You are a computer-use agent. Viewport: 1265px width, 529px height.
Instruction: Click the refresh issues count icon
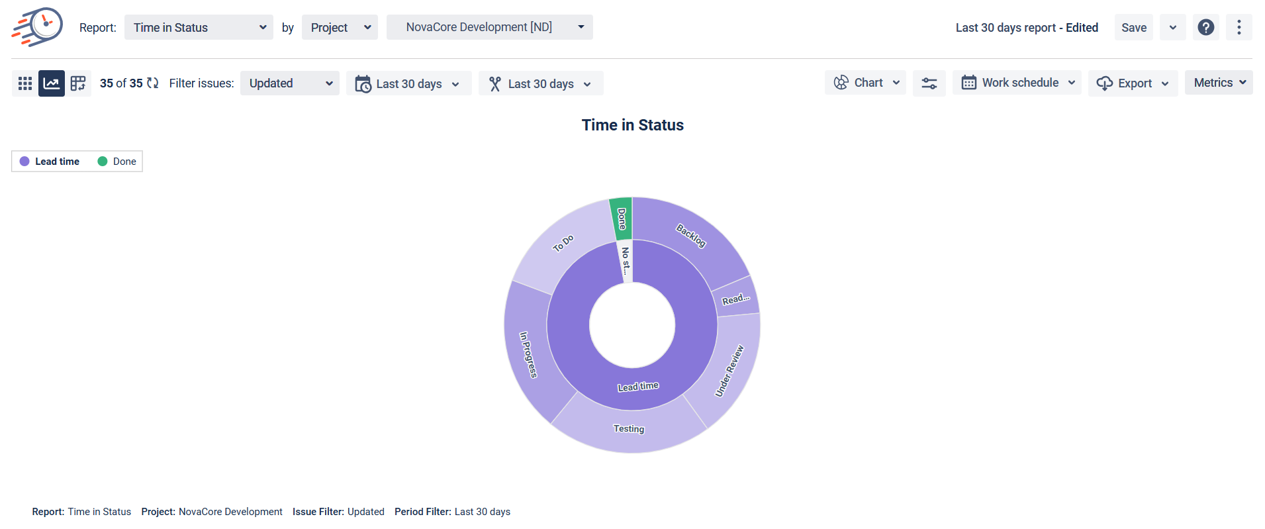pos(153,83)
